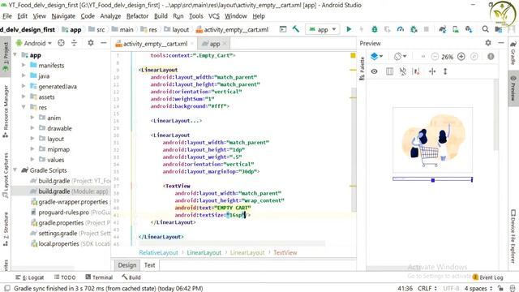Open the design surface layers dropdown
The width and height of the screenshot is (519, 292).
click(376, 57)
